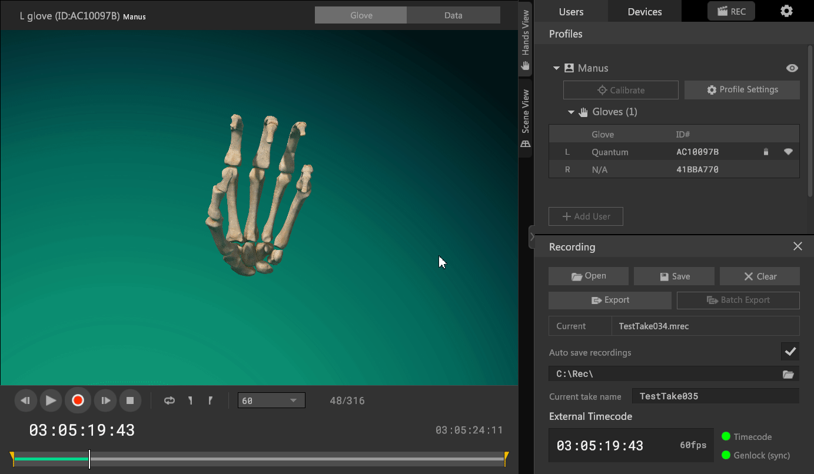Open Profile Settings
The height and width of the screenshot is (474, 814).
[x=742, y=90]
